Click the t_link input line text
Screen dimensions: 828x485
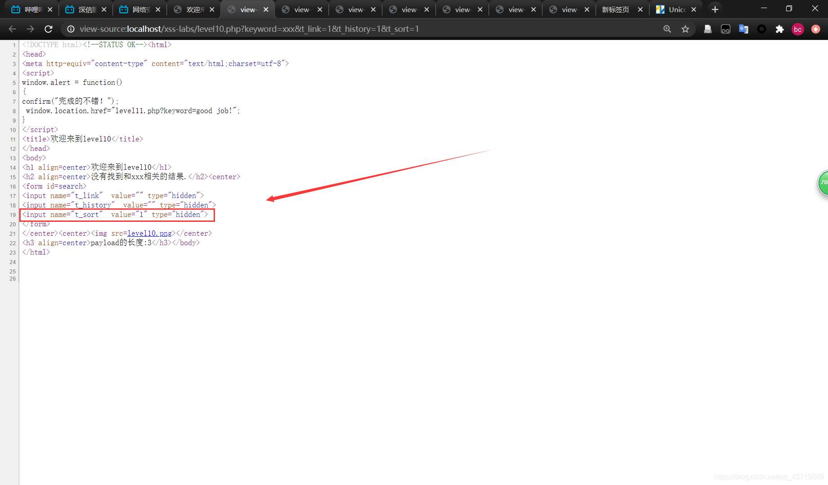113,196
